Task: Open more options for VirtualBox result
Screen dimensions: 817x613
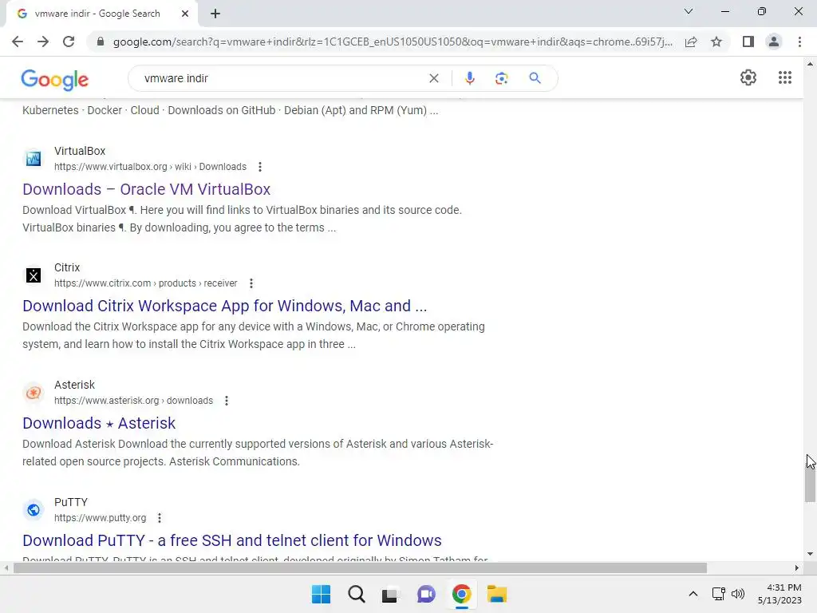Action: tap(260, 167)
